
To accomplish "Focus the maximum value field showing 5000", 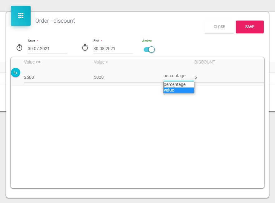I will pyautogui.click(x=125, y=77).
